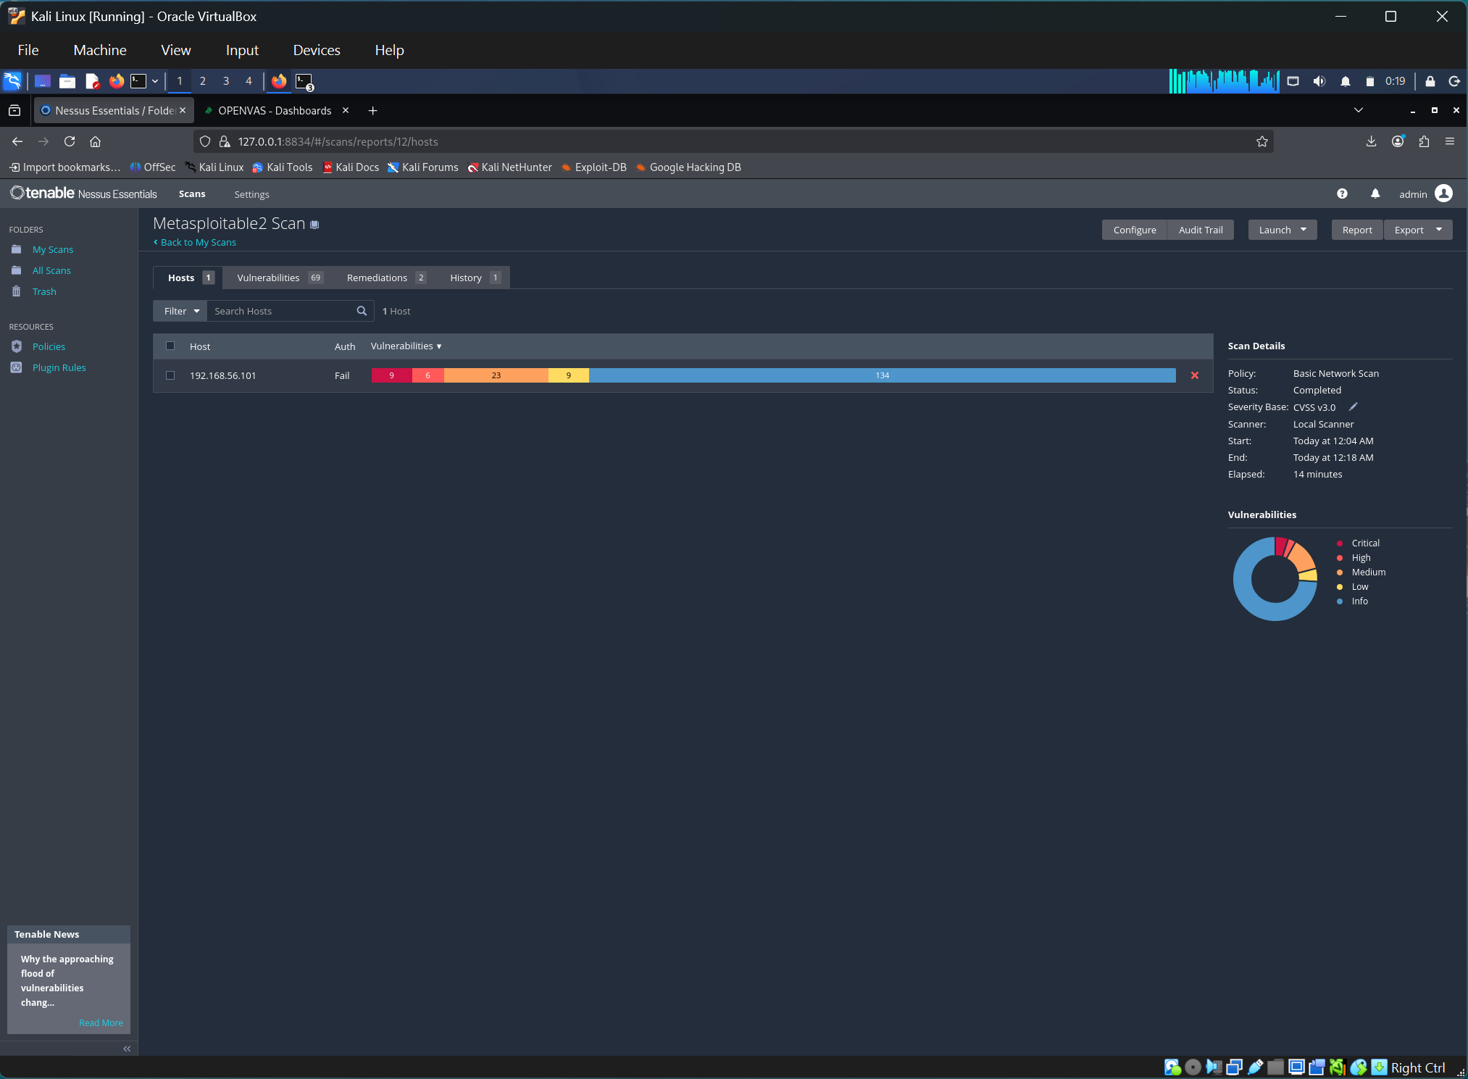Go to the Firefox home page
Image resolution: width=1468 pixels, height=1079 pixels.
click(95, 141)
